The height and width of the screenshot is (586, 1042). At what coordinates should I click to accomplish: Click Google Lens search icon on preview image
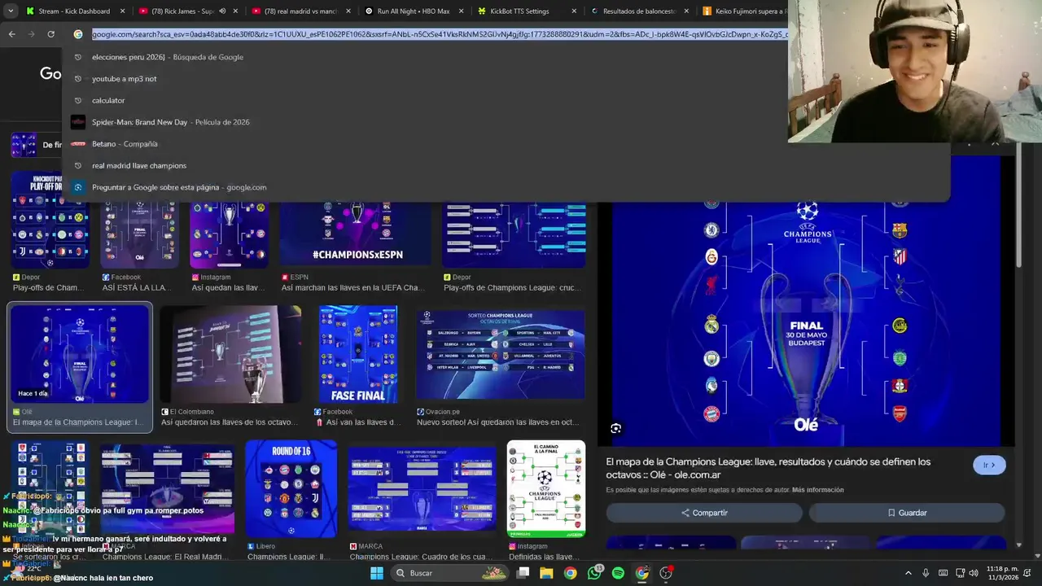tap(616, 428)
